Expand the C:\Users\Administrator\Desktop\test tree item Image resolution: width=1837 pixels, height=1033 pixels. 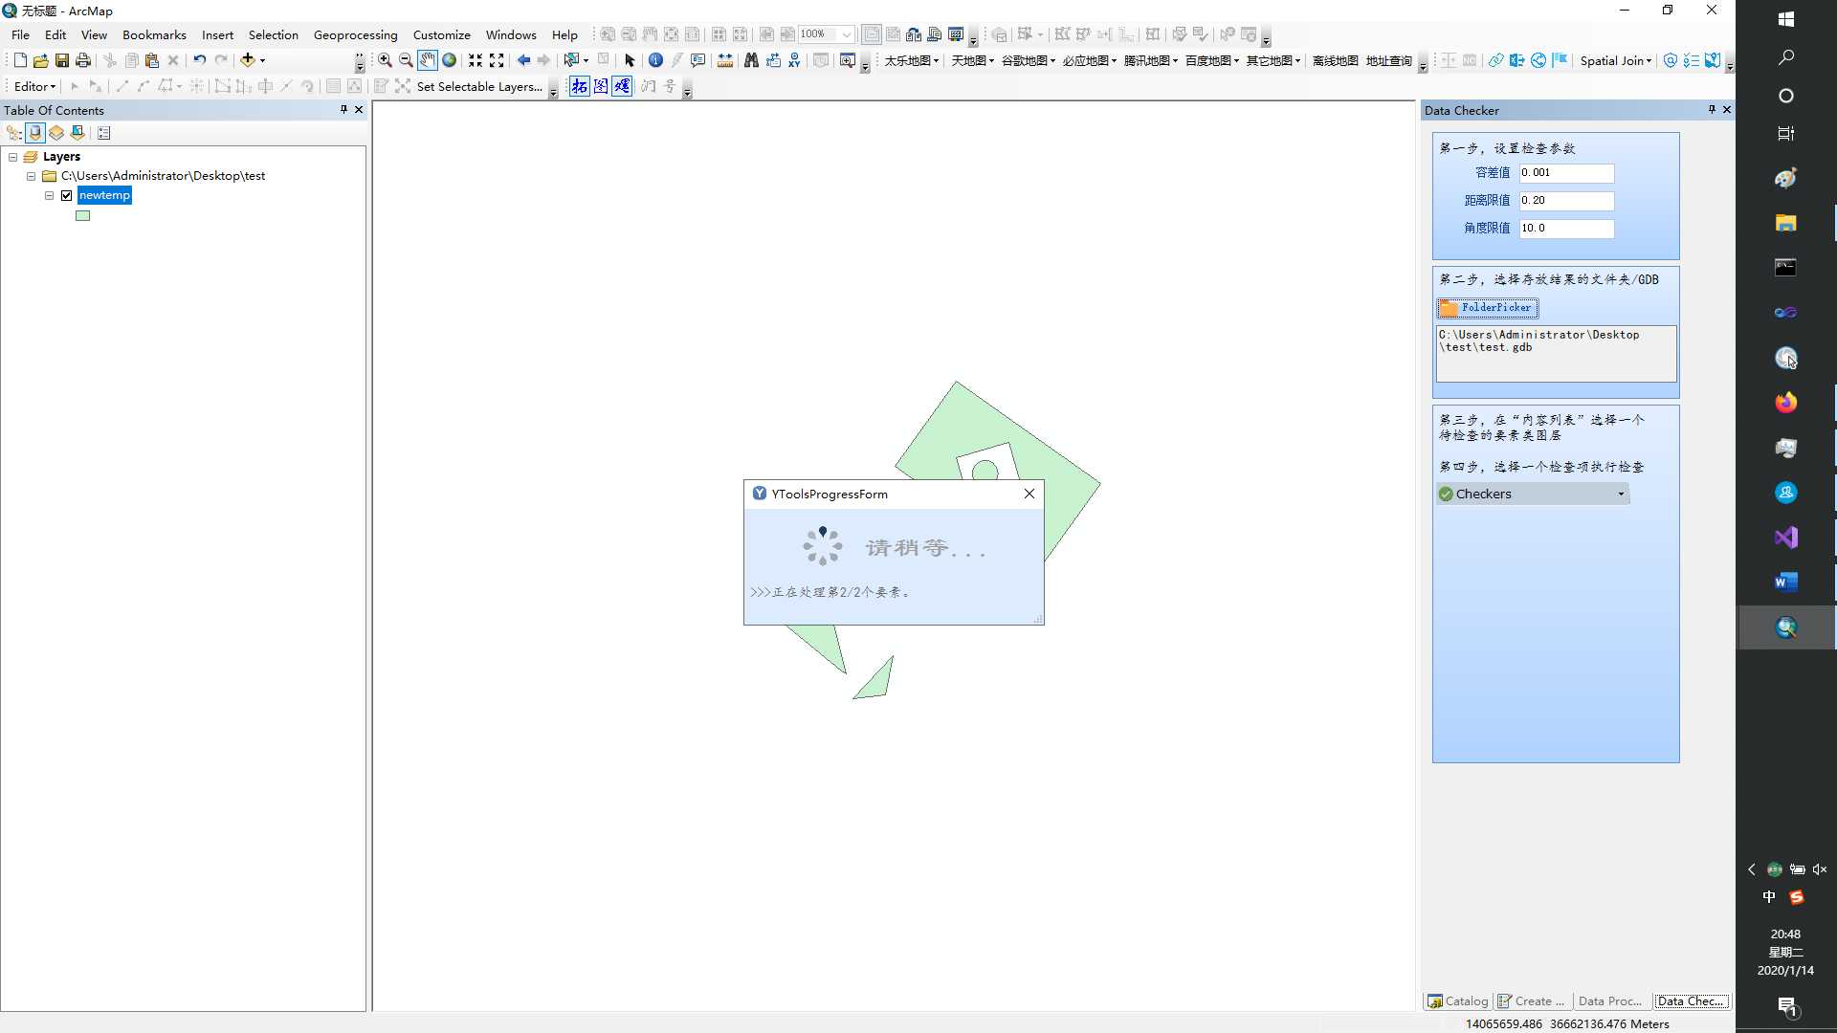(31, 175)
